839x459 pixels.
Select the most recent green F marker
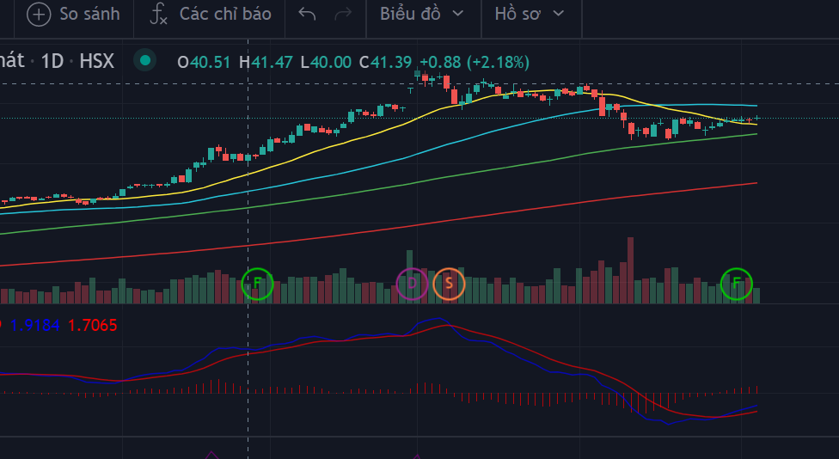tap(736, 283)
